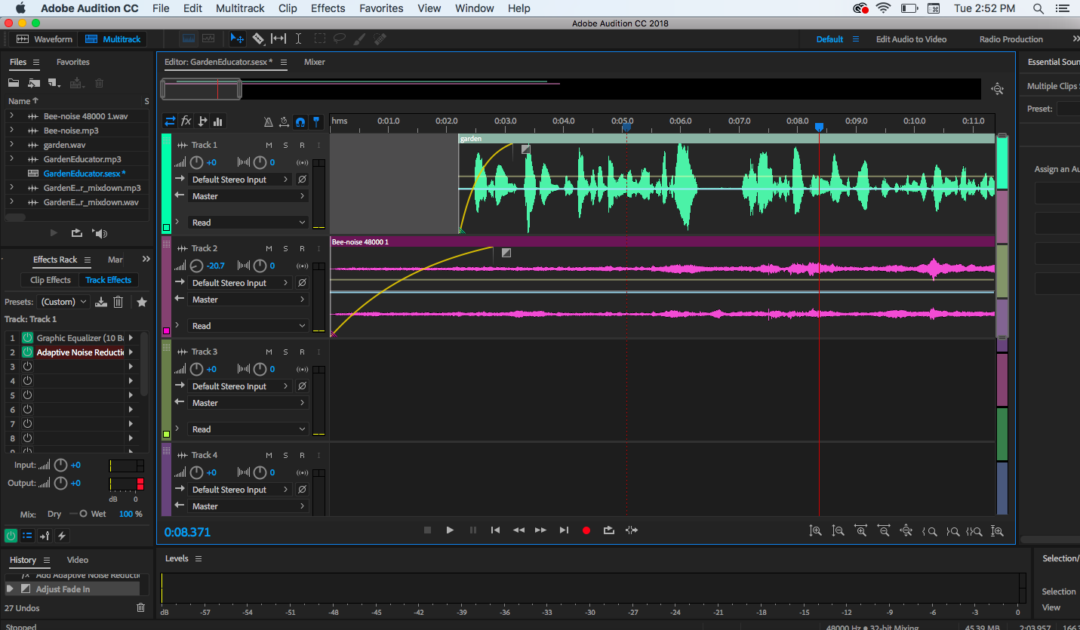Click the Inputs/Outputs arrows icon in editor
The width and height of the screenshot is (1080, 630).
[170, 121]
